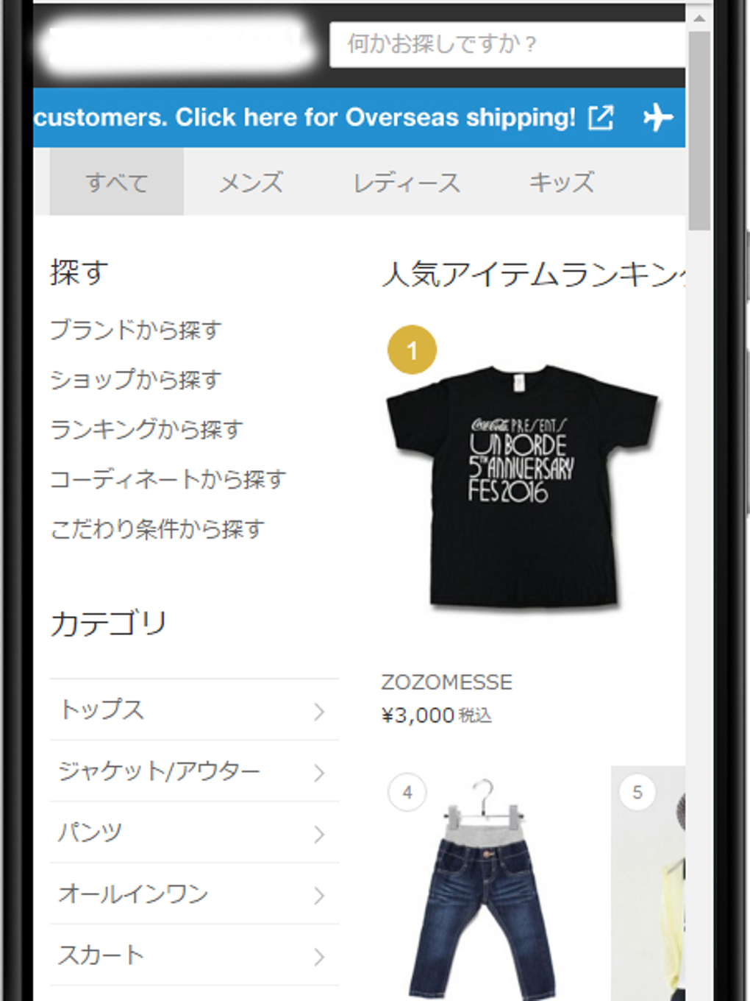The height and width of the screenshot is (1001, 750).
Task: Click the 何かお探しですか search field
Action: [x=507, y=44]
